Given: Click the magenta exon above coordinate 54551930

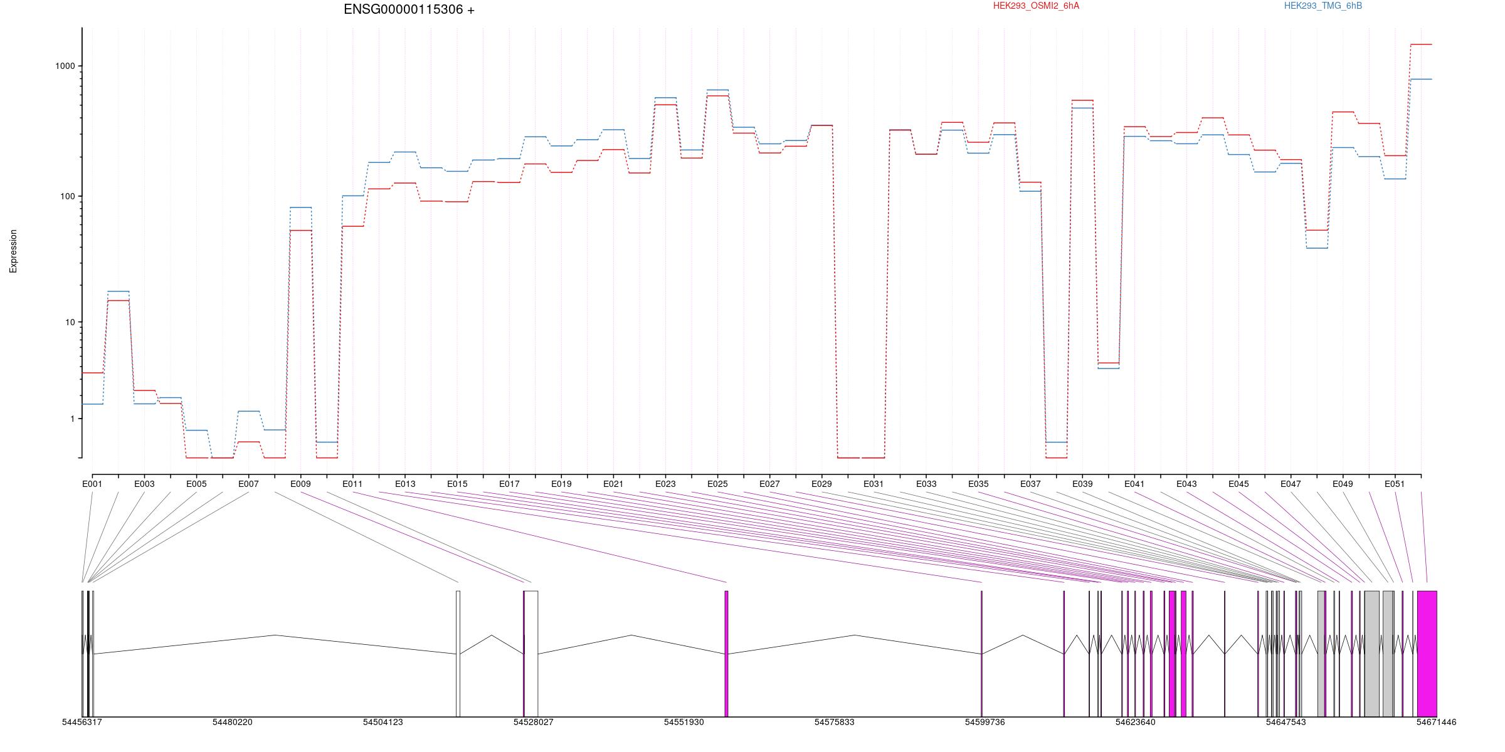Looking at the screenshot, I should point(726,654).
